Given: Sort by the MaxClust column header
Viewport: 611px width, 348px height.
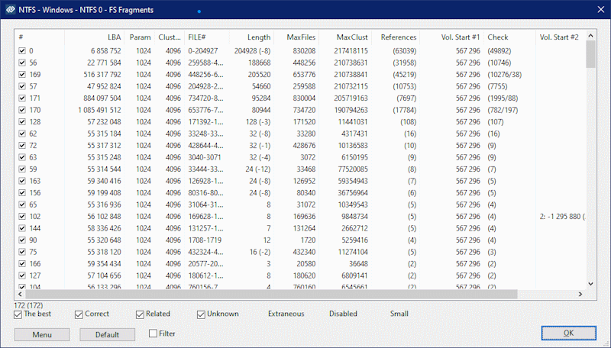Looking at the screenshot, I should (345, 37).
